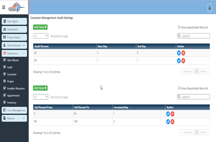
Task: Select Alert Master in the sidebar
Action: click(x=13, y=60)
